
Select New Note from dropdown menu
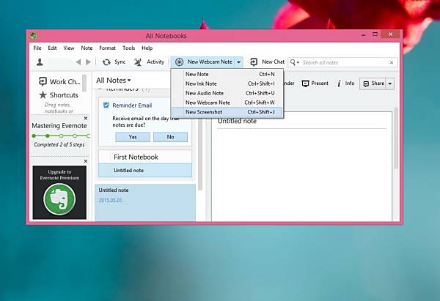227,74
